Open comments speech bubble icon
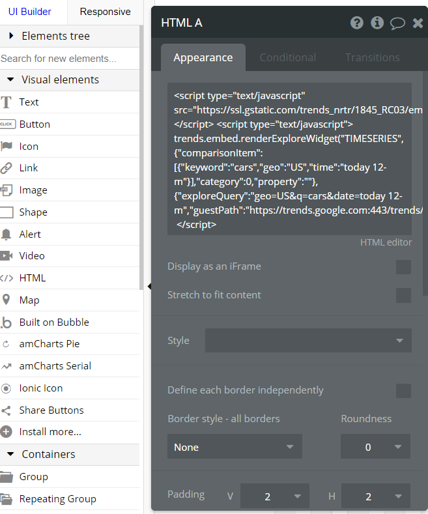This screenshot has width=428, height=514. [397, 23]
